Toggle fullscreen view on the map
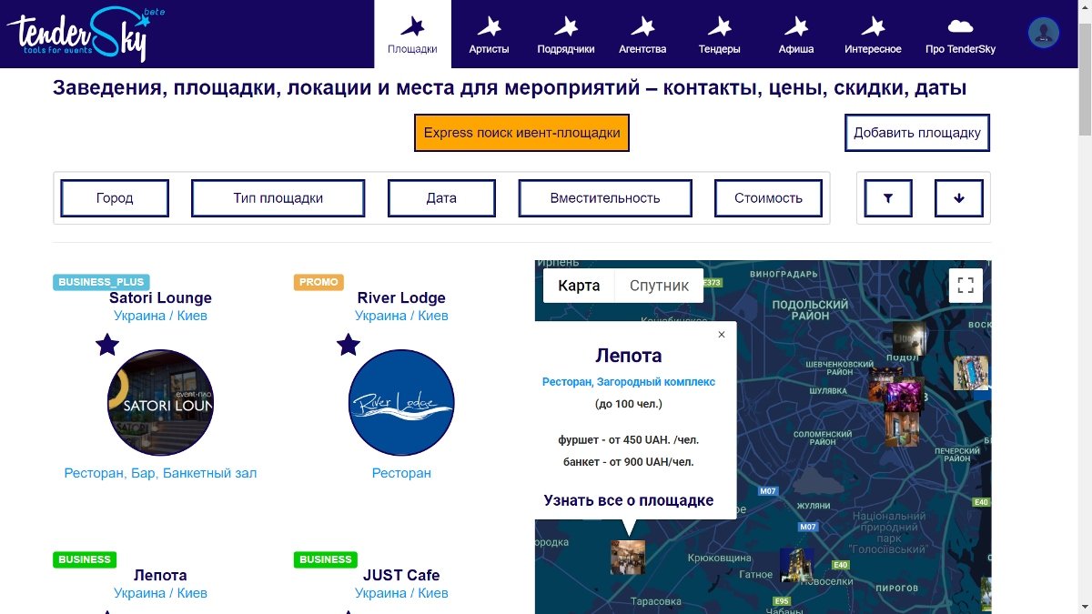Image resolution: width=1092 pixels, height=614 pixels. pyautogui.click(x=966, y=285)
